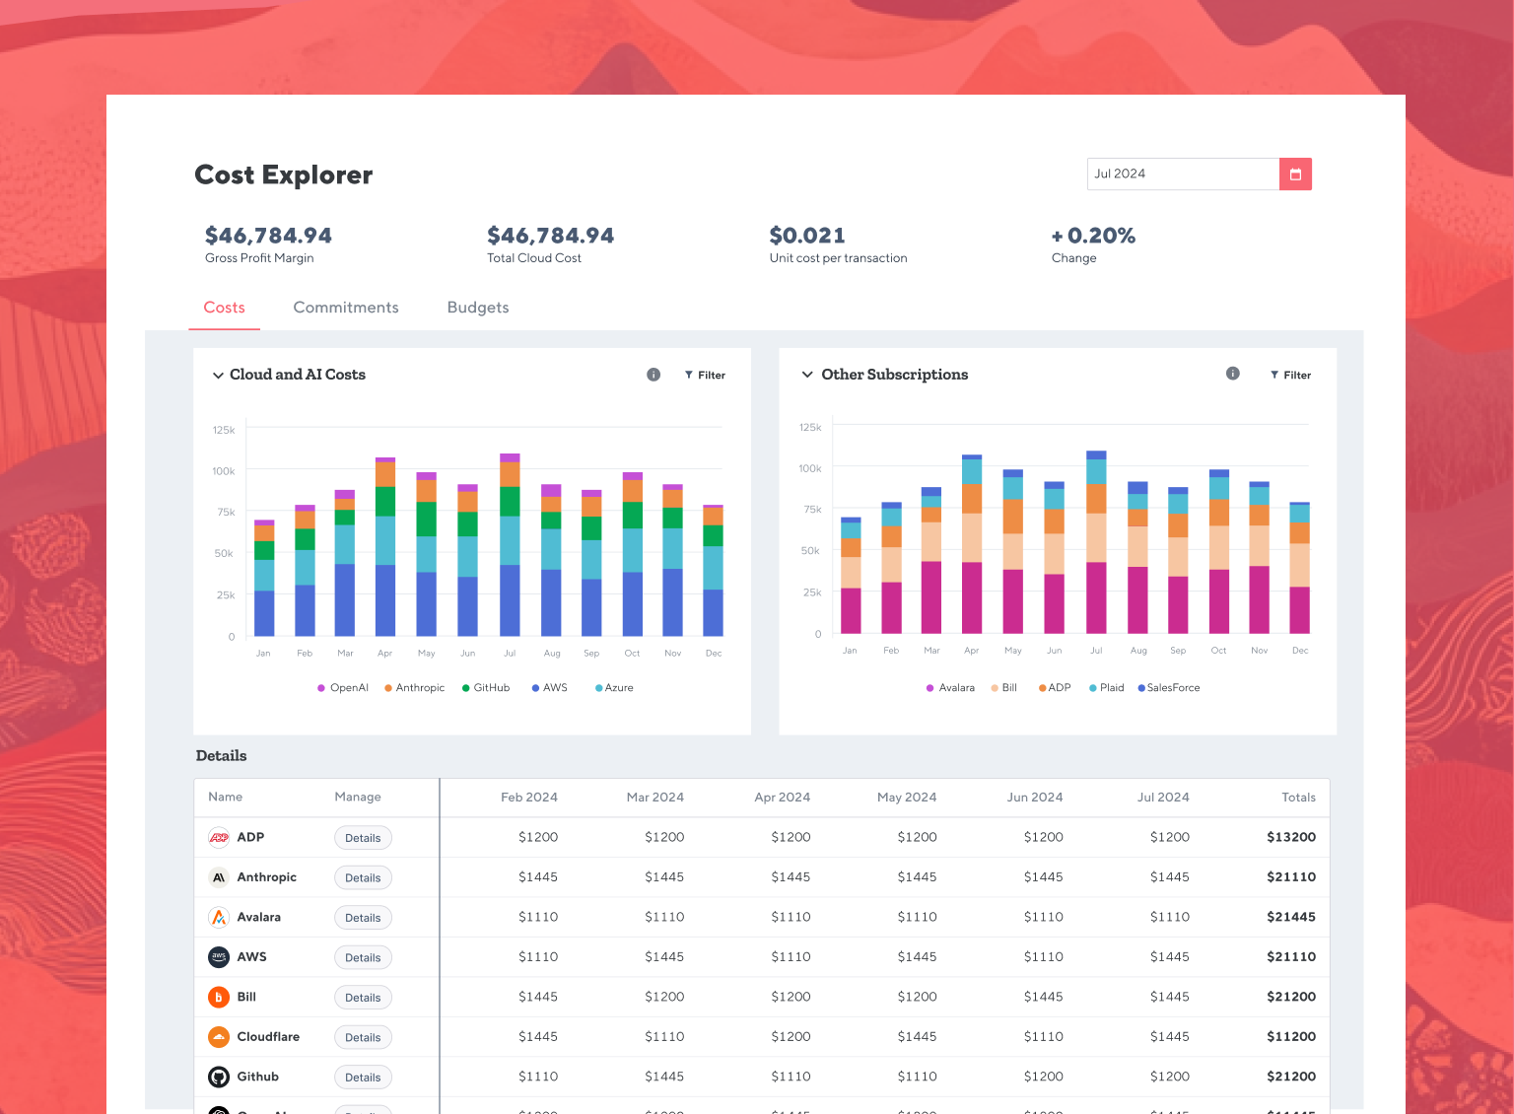Viewport: 1514px width, 1114px height.
Task: Open Filter for Other Subscriptions
Action: point(1290,376)
